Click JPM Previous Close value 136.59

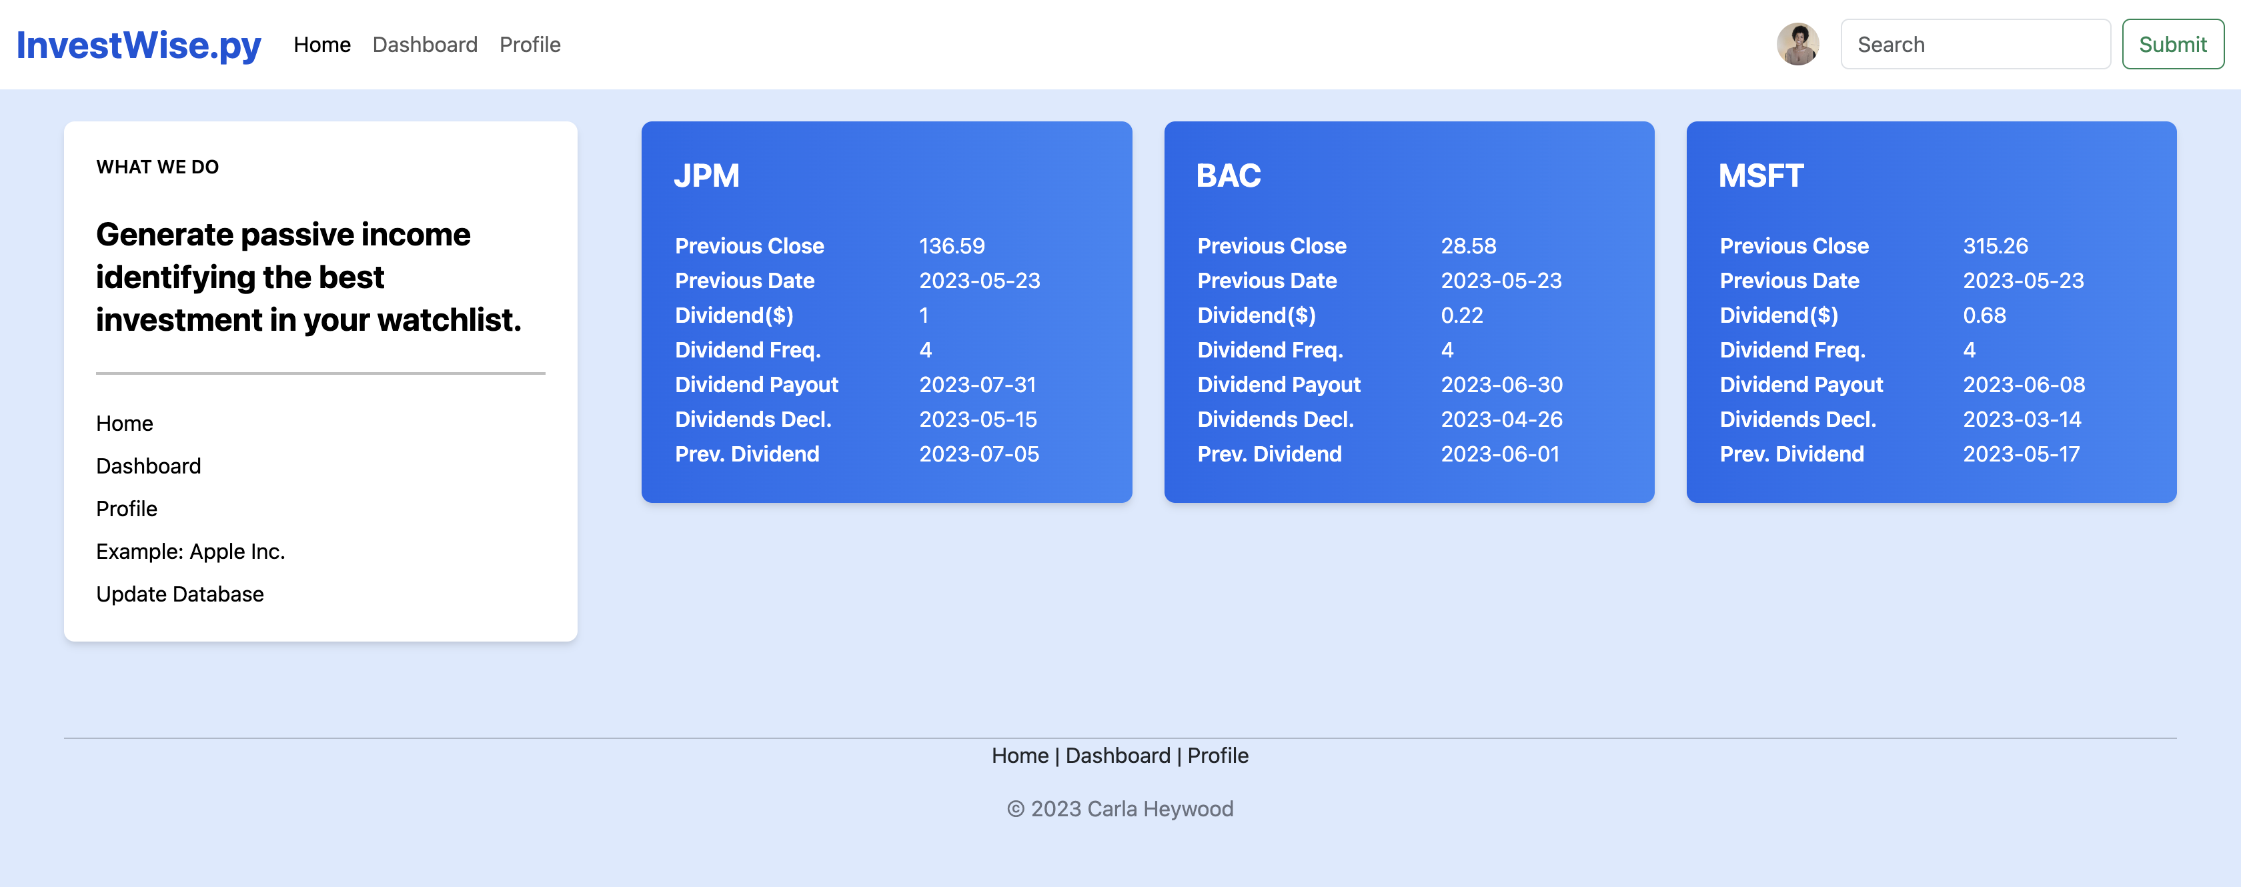(x=952, y=246)
